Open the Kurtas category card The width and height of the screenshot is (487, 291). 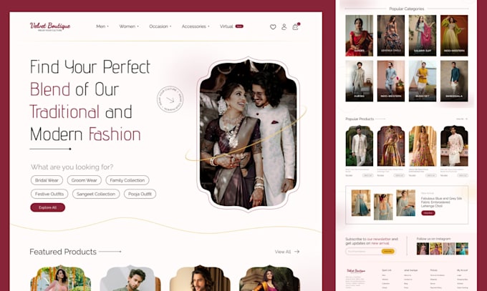point(360,81)
